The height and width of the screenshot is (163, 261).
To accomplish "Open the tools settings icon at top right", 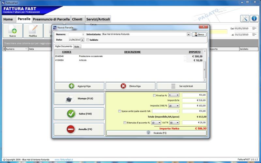I will pos(245,19).
